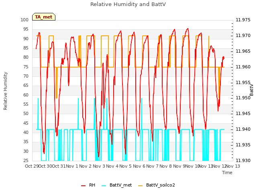Click the orange BattV_soilco2 legend swatch
Image resolution: width=257 pixels, height=193 pixels.
[140, 186]
